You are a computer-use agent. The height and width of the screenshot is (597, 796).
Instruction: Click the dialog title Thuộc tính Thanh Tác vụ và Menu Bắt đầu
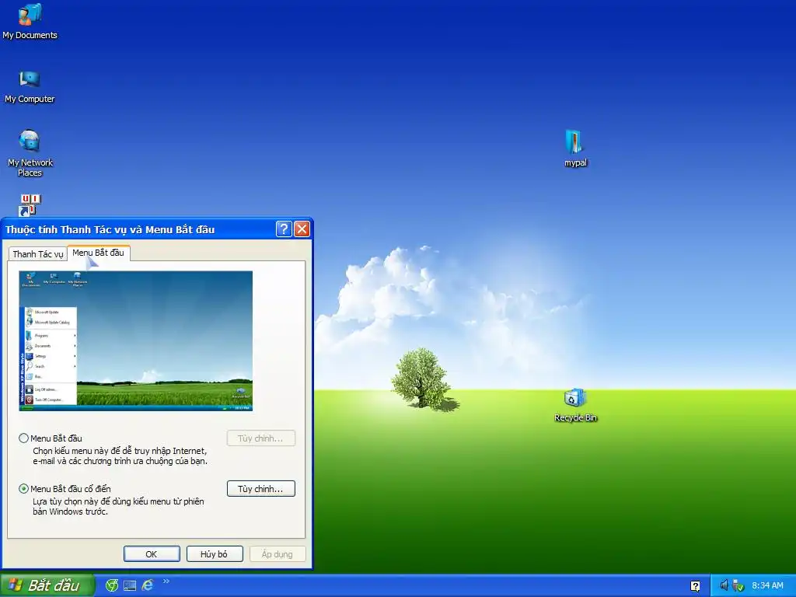pos(110,229)
